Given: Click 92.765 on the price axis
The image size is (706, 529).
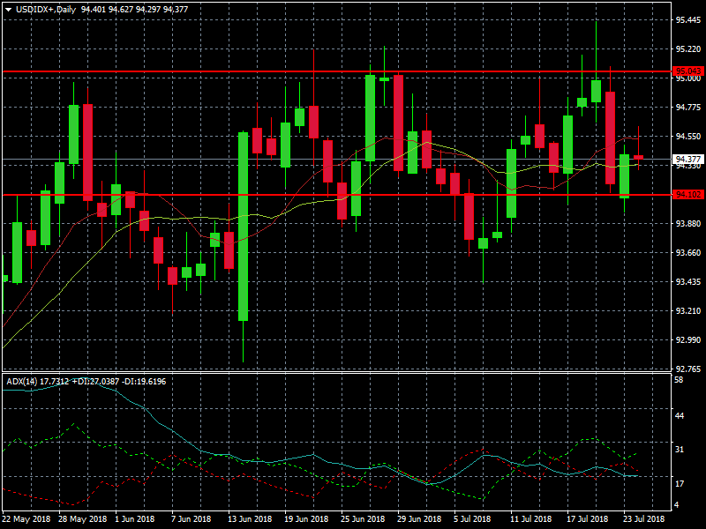Looking at the screenshot, I should (x=687, y=369).
